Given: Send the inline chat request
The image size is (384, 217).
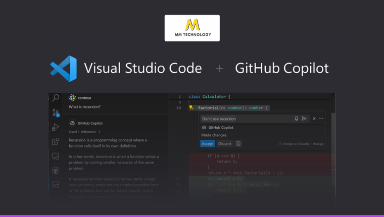Looking at the screenshot, I should click(304, 119).
